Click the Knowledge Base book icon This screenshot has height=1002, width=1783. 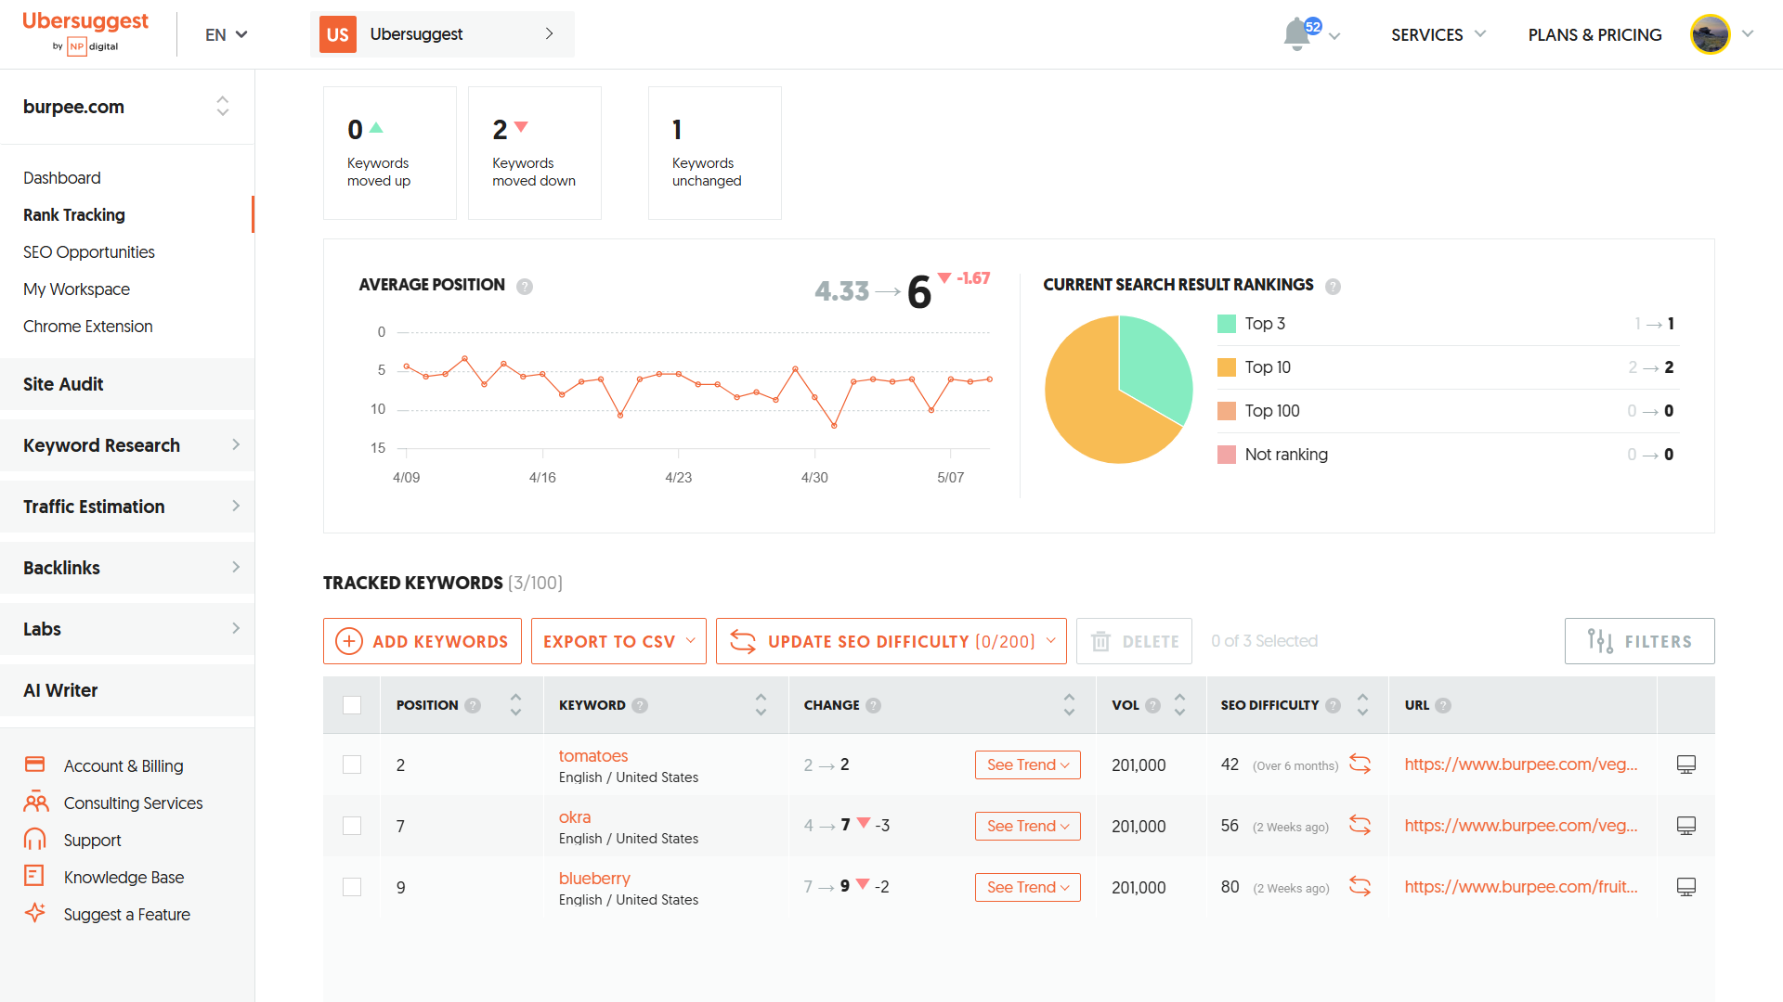tap(34, 876)
